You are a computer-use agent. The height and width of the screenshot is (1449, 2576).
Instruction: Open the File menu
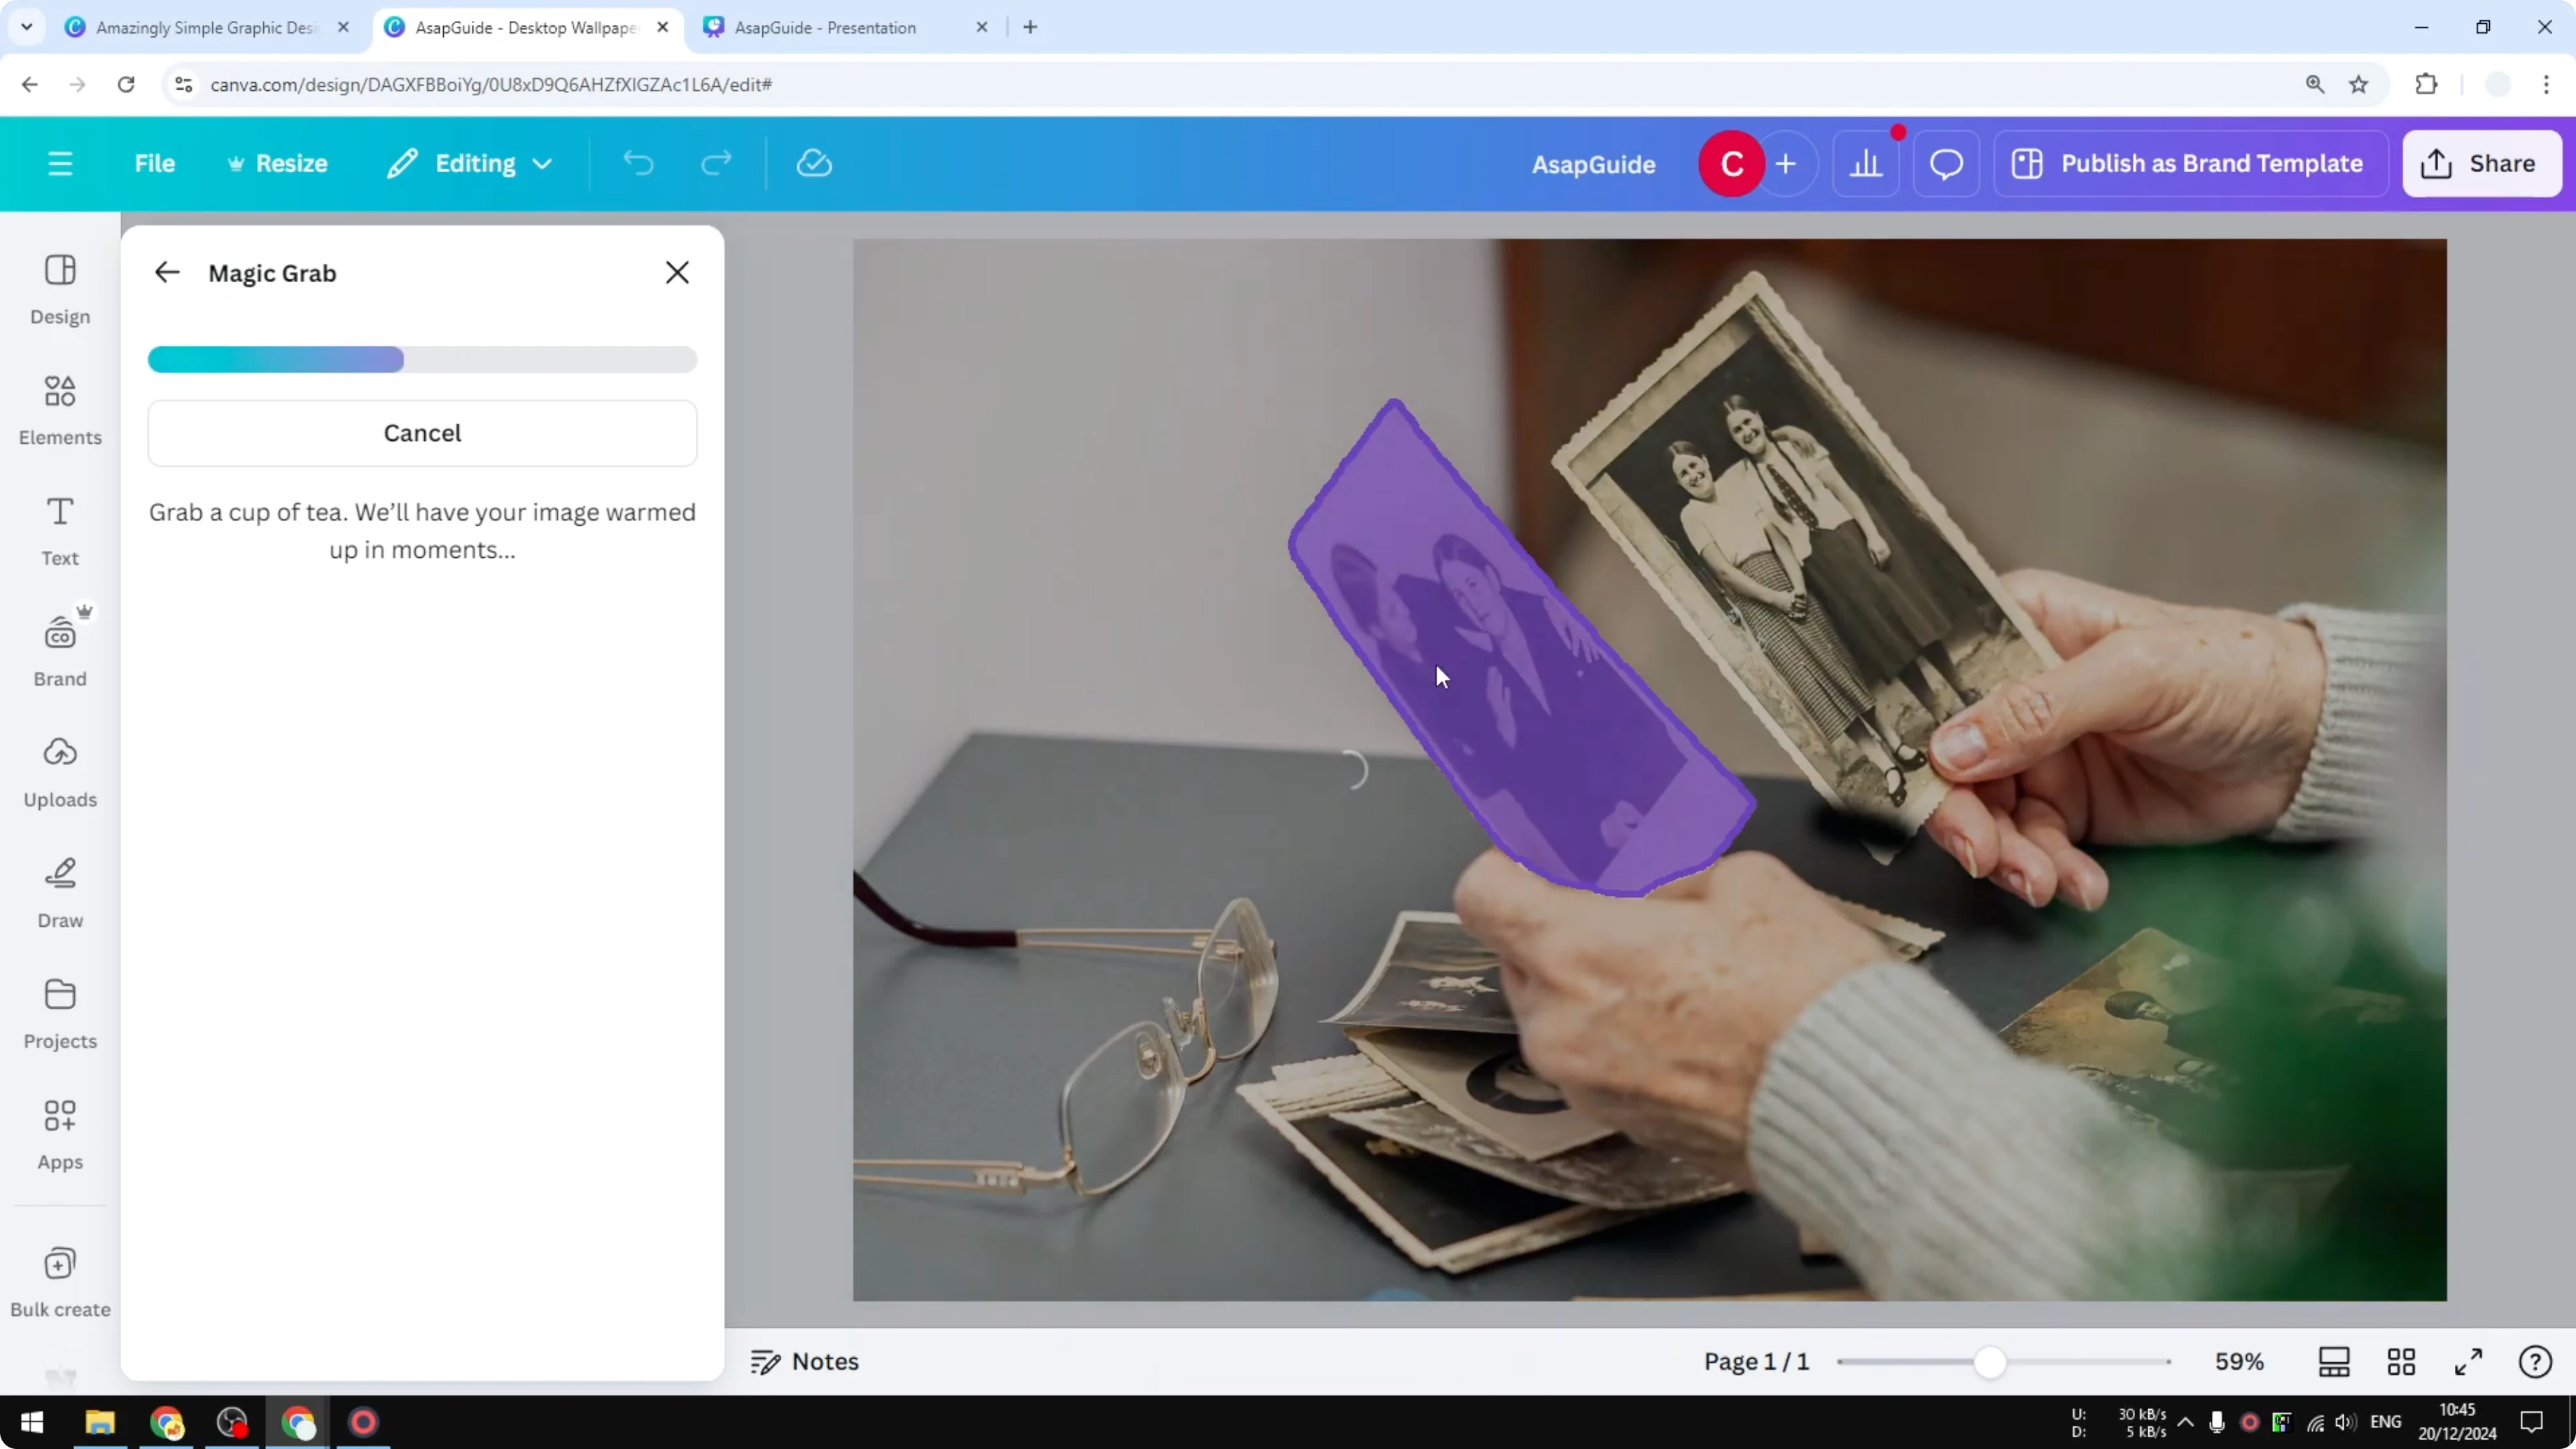coord(155,163)
